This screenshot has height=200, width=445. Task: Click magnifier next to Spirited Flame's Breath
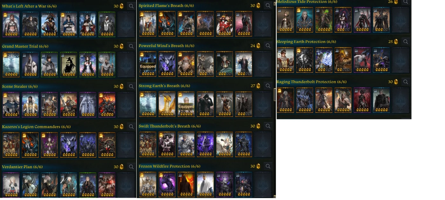268,5
